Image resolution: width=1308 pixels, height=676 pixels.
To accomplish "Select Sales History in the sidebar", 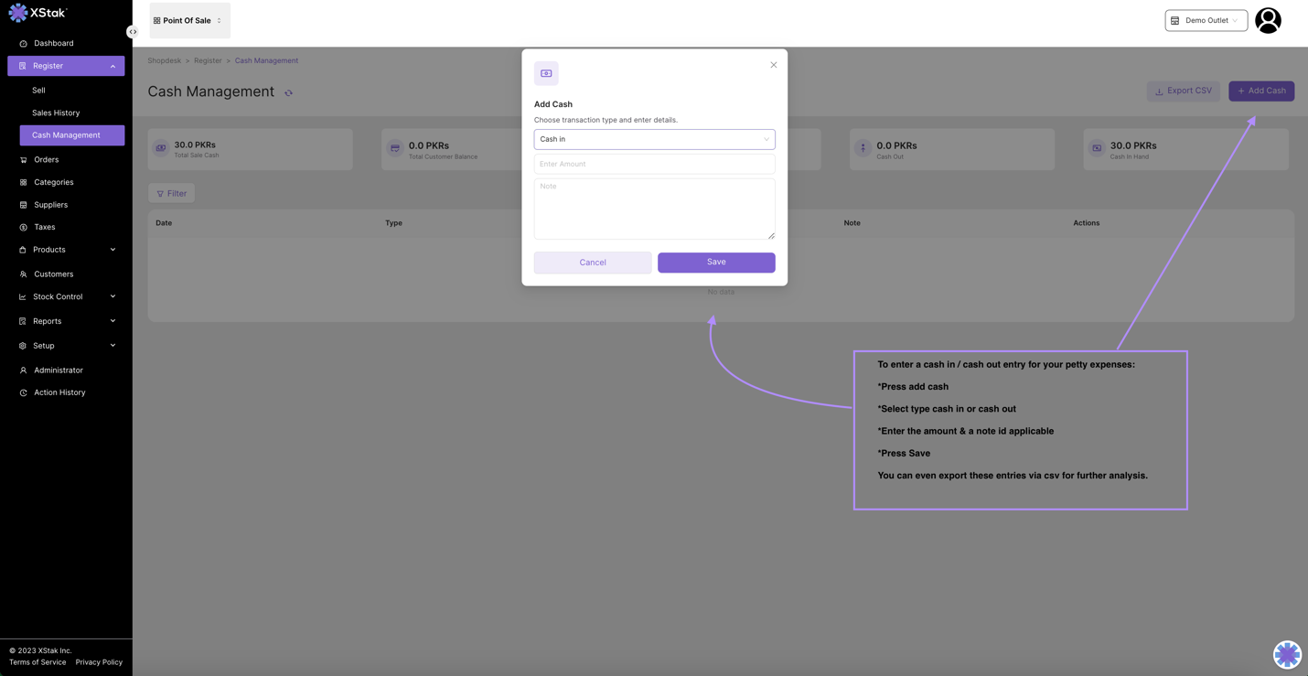I will click(x=56, y=113).
